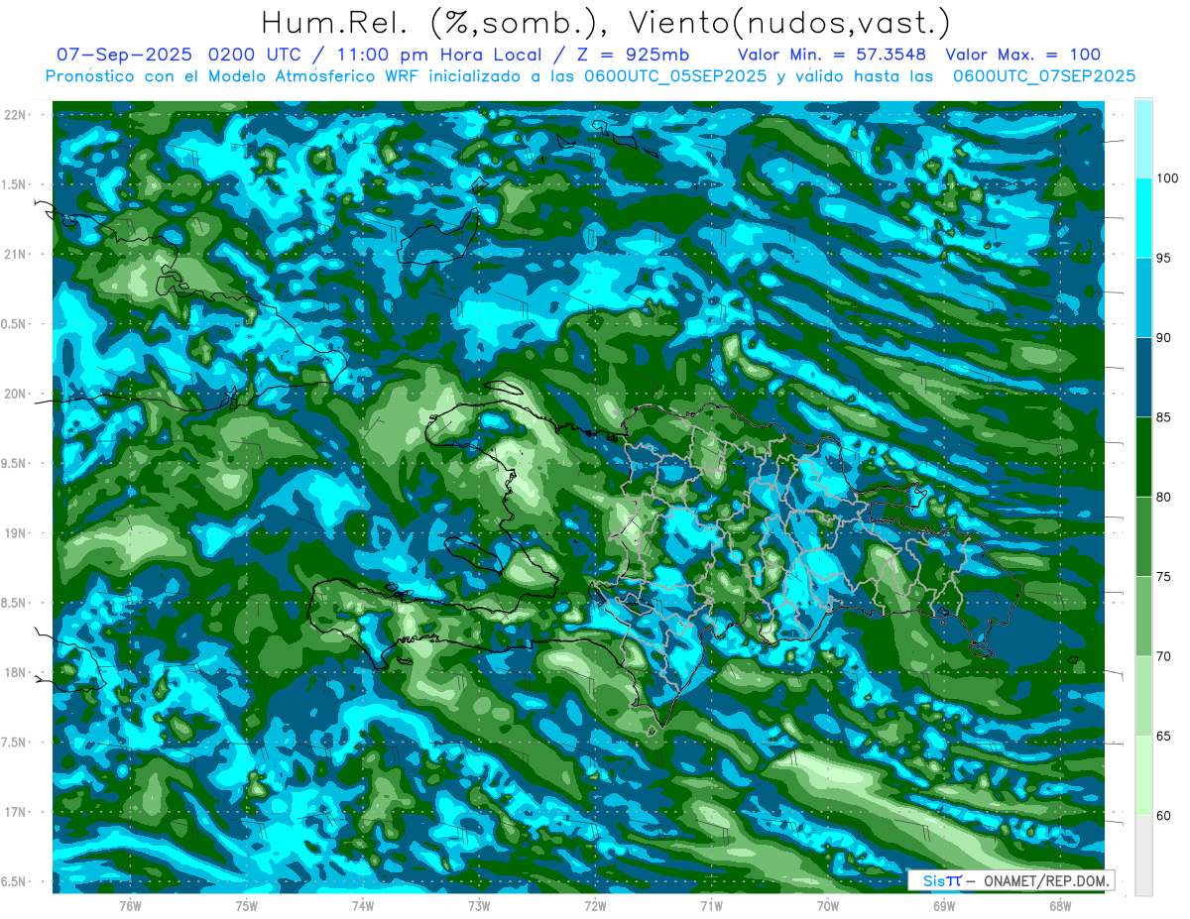
Task: Click the light green legend band between 65 and 70
Action: pyautogui.click(x=1143, y=696)
